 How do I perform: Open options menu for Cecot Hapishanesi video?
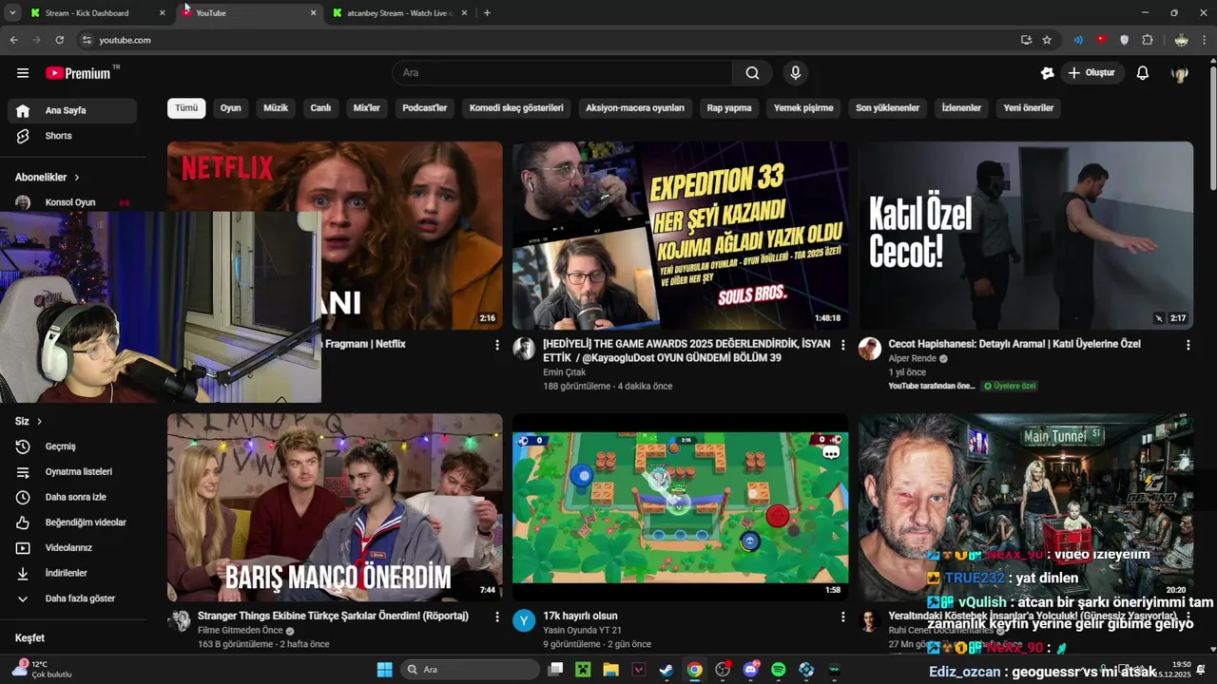pos(1188,345)
